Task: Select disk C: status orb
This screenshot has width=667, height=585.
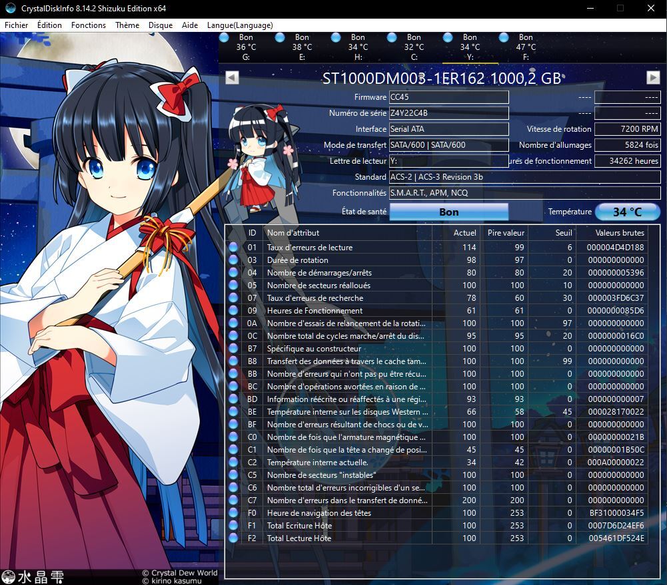Action: click(x=392, y=37)
